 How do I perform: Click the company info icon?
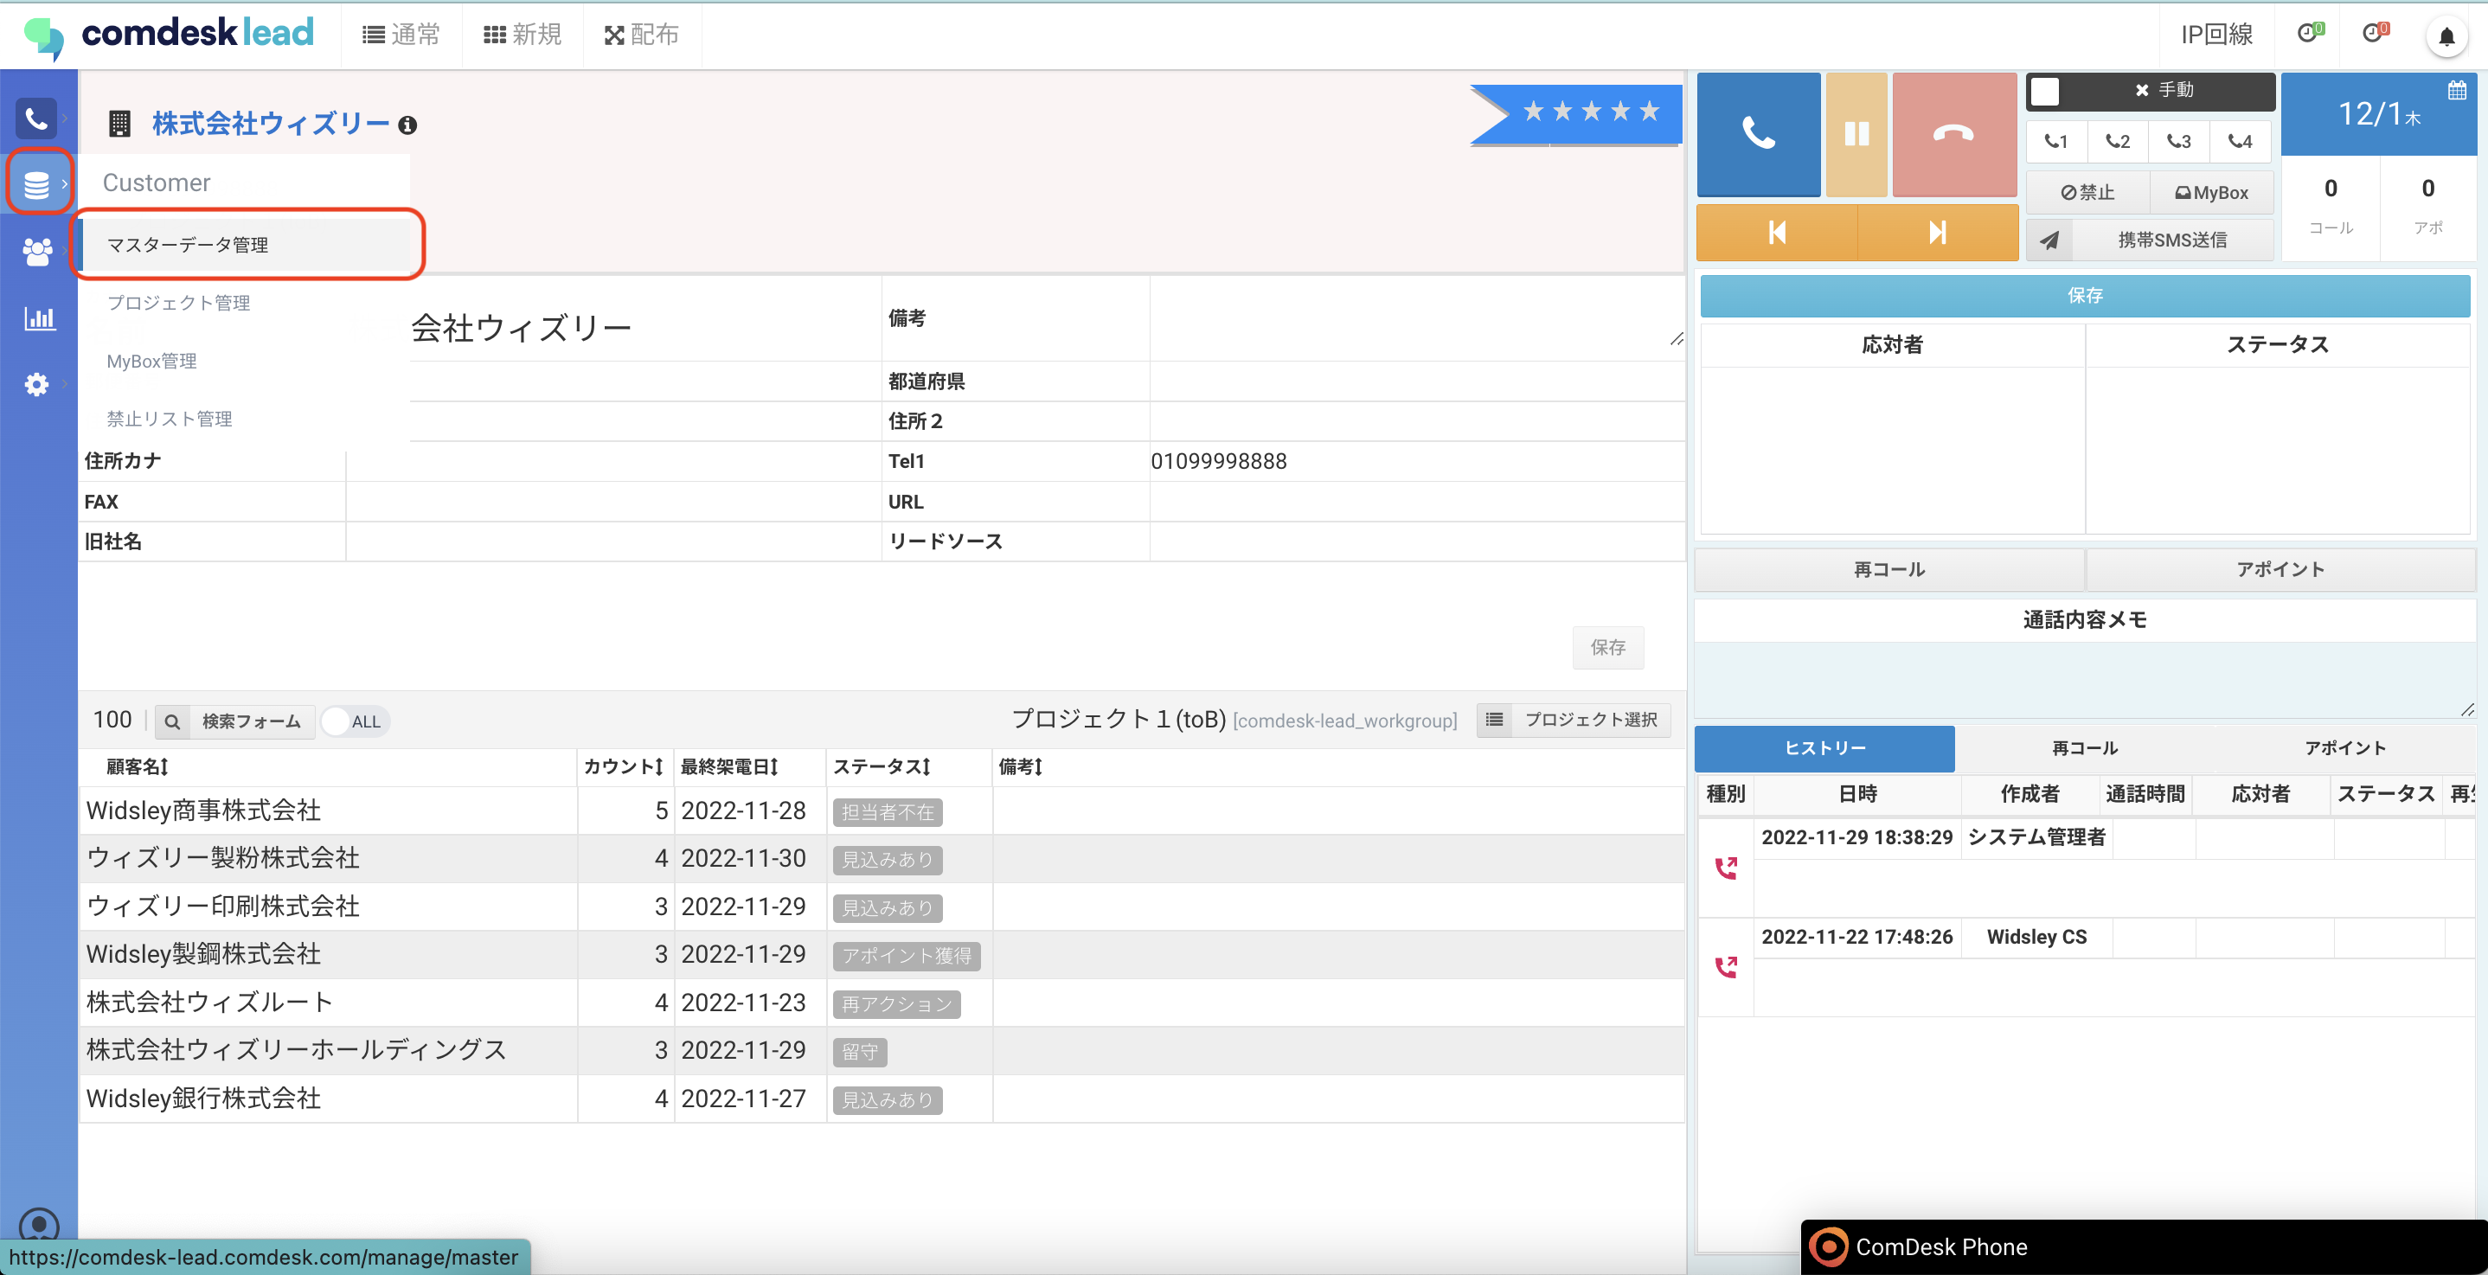click(408, 125)
